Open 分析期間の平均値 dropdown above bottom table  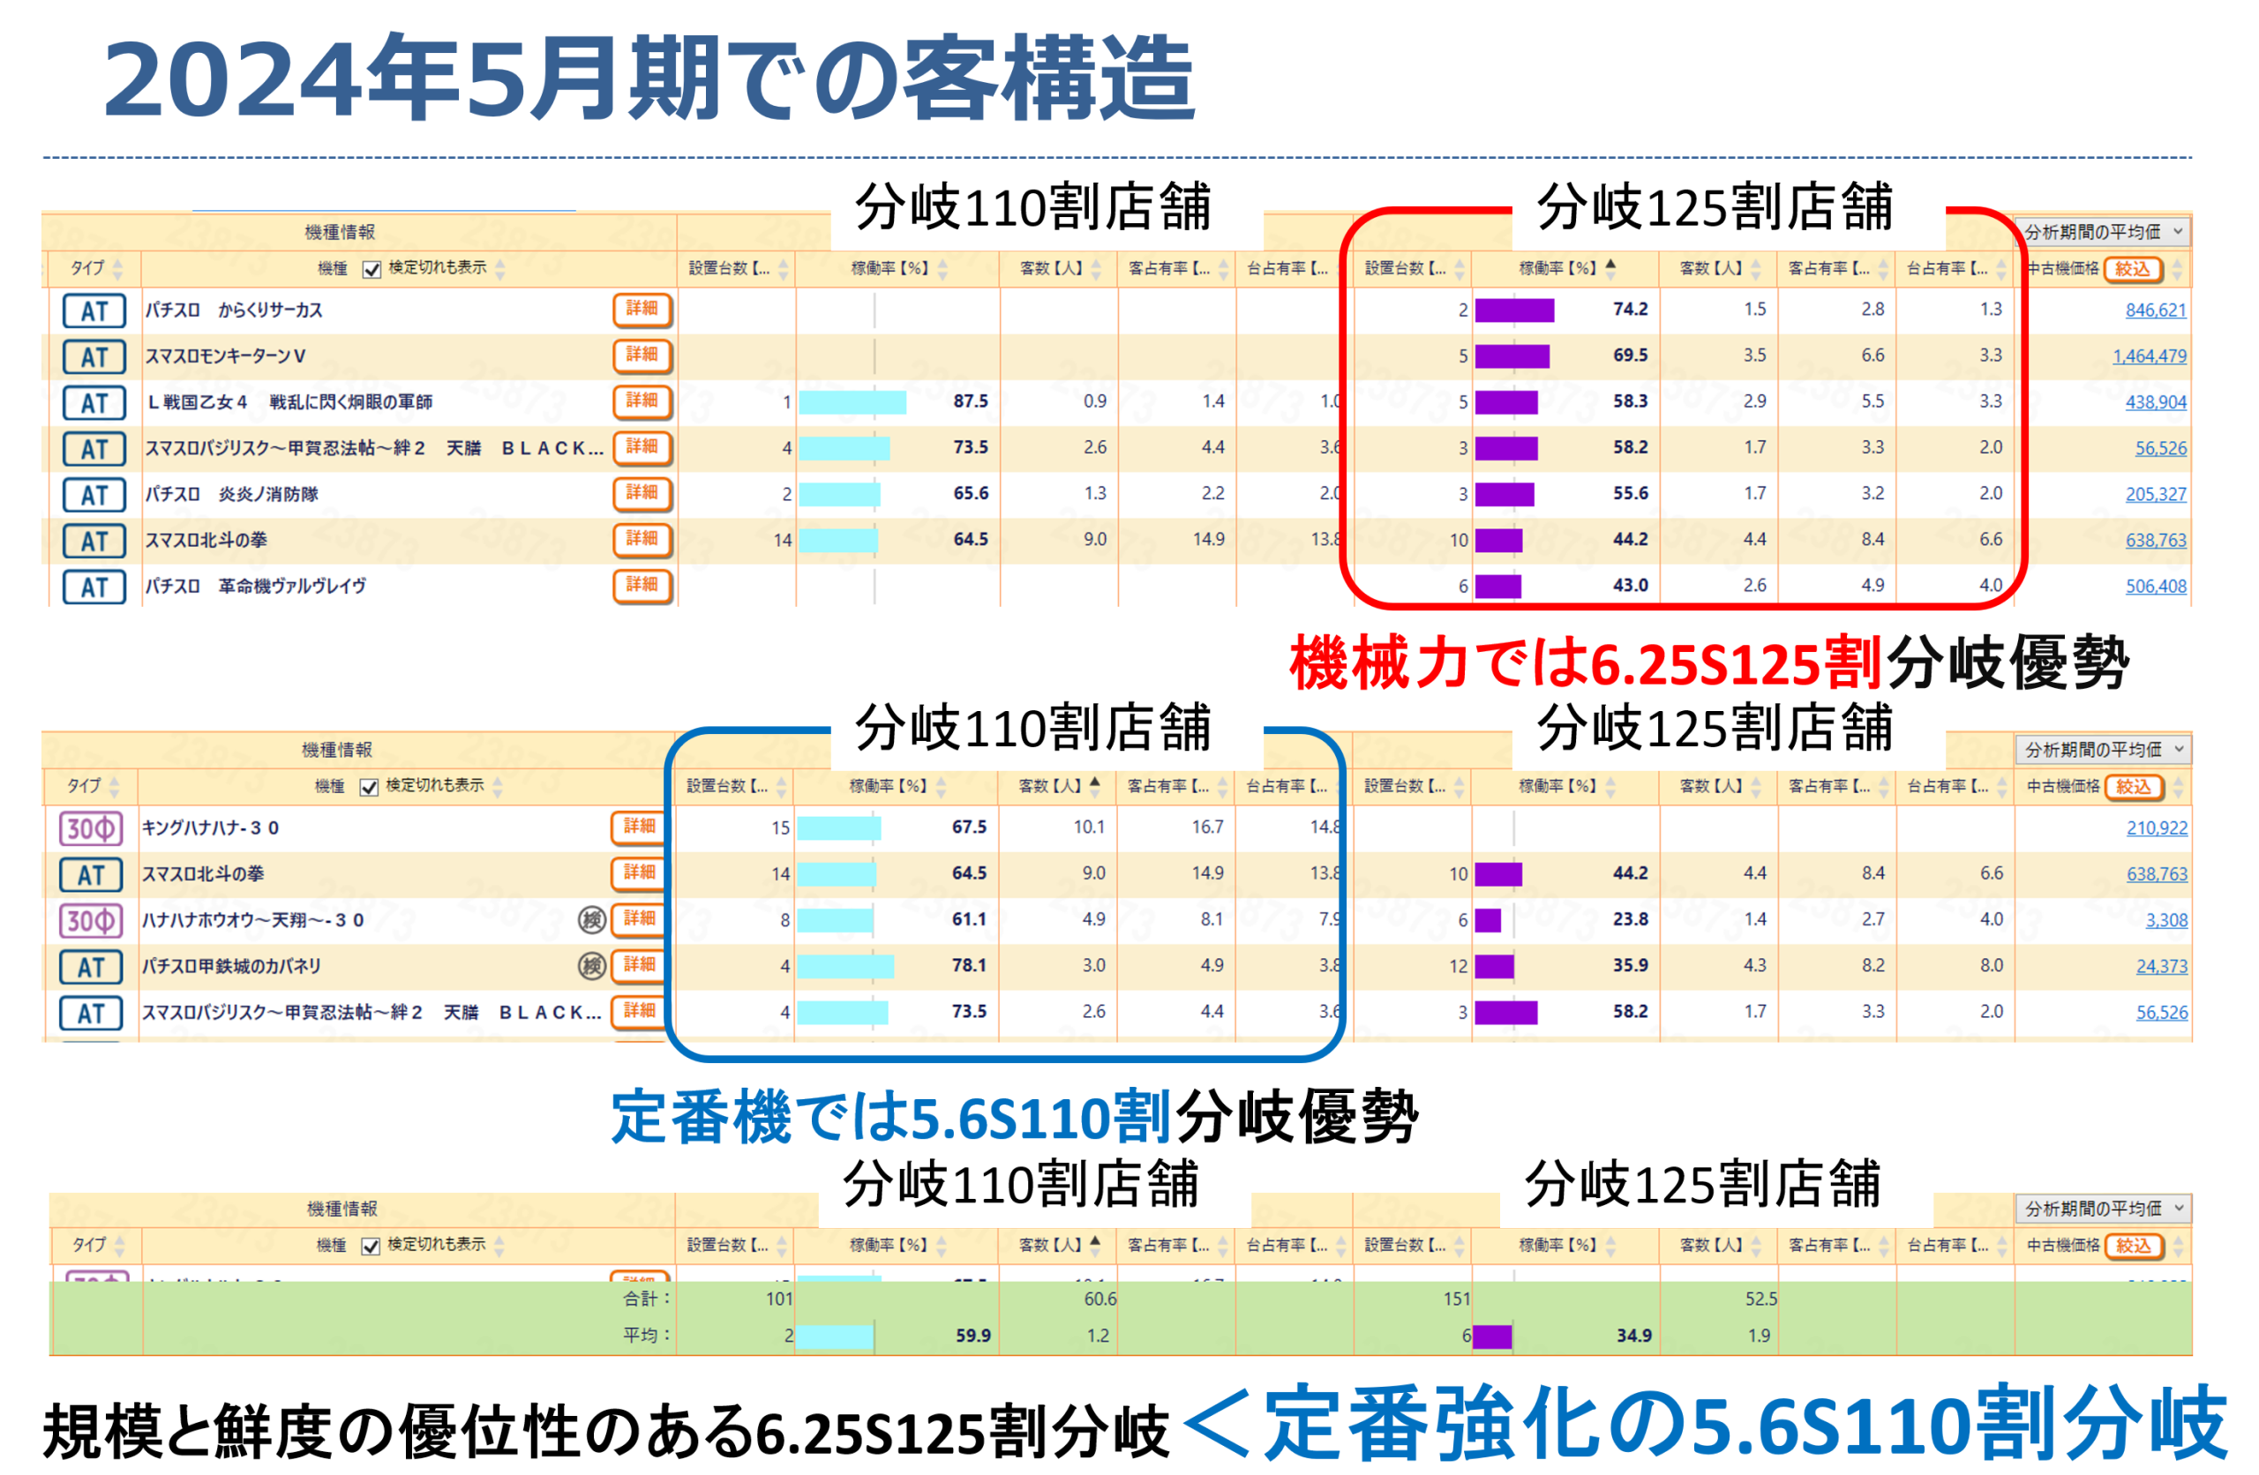(x=2105, y=1209)
